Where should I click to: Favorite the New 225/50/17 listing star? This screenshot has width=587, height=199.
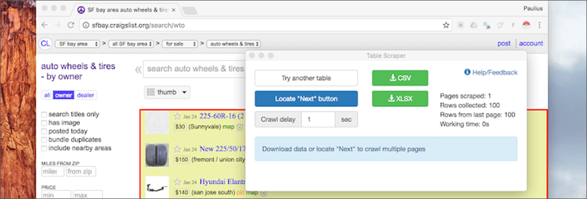tap(177, 149)
